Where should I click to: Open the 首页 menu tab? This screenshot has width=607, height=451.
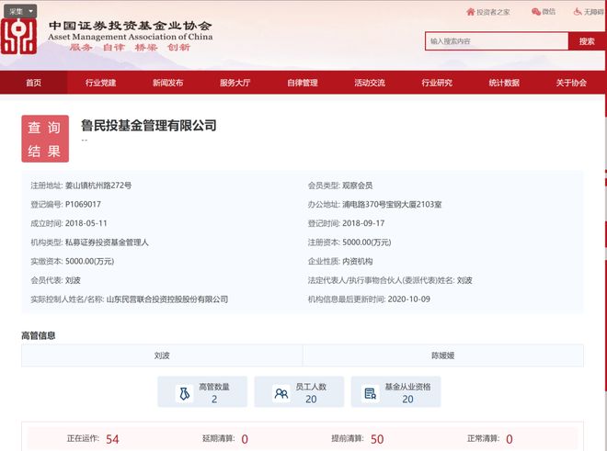click(x=34, y=83)
